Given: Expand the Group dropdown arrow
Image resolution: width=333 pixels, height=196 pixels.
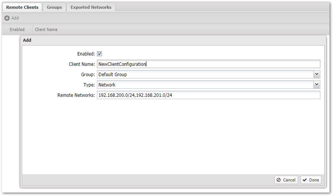Looking at the screenshot, I should coord(317,74).
